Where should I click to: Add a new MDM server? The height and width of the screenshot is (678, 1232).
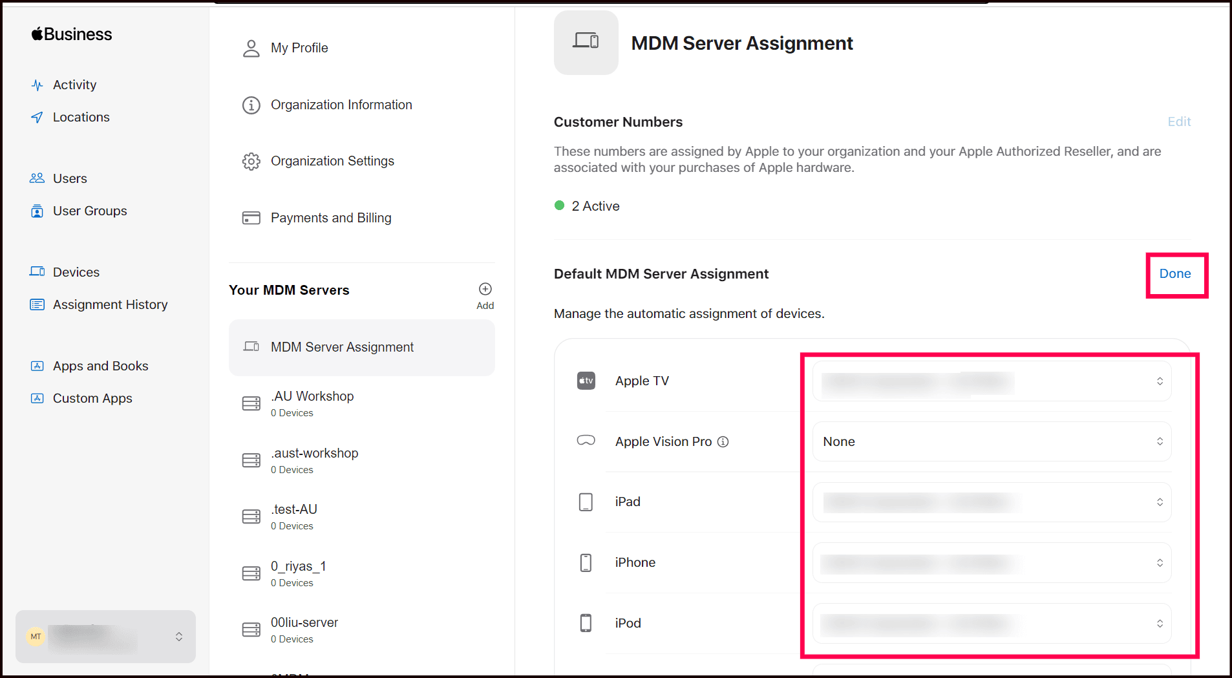click(x=485, y=296)
